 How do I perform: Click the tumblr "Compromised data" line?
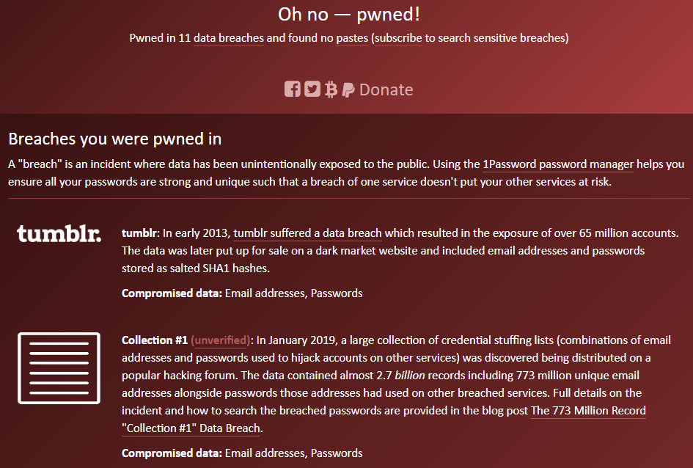(x=242, y=293)
